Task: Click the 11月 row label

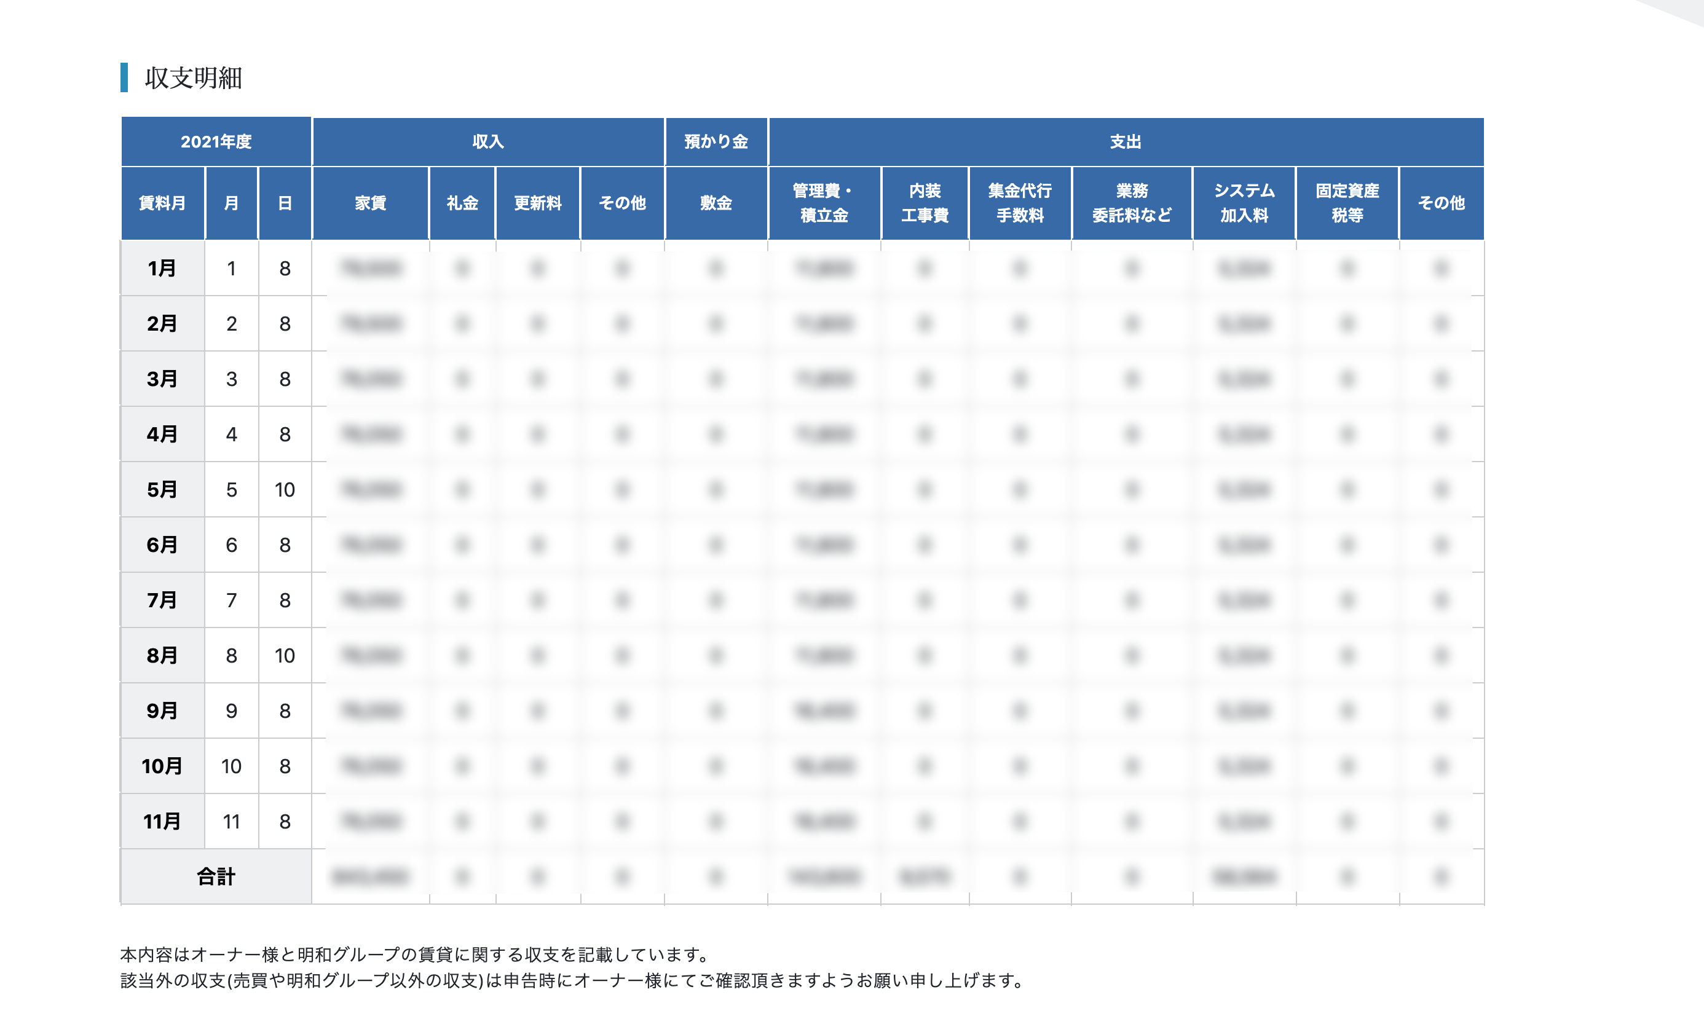Action: [x=162, y=821]
